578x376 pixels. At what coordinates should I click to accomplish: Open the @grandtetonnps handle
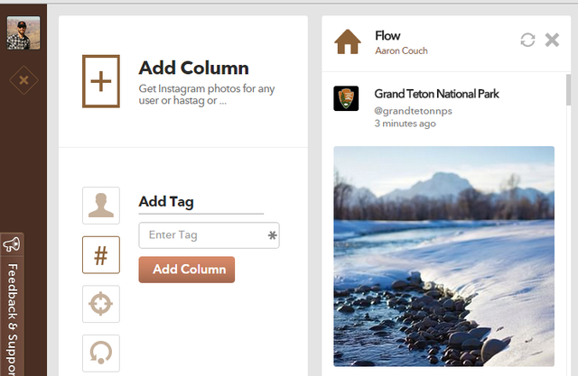[413, 111]
